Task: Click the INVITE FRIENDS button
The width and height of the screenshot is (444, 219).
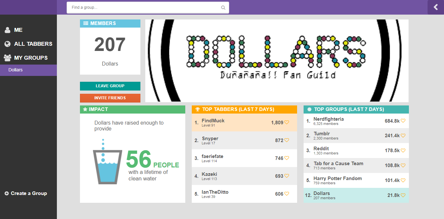Action: [110, 98]
